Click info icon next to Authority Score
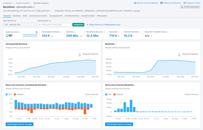The image size is (203, 130). [x=20, y=32]
